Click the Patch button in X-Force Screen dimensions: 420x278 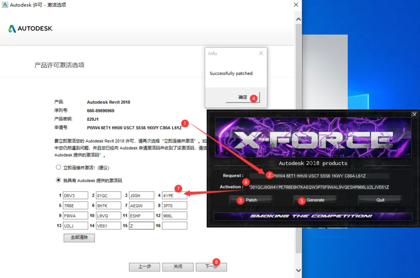coord(251,200)
